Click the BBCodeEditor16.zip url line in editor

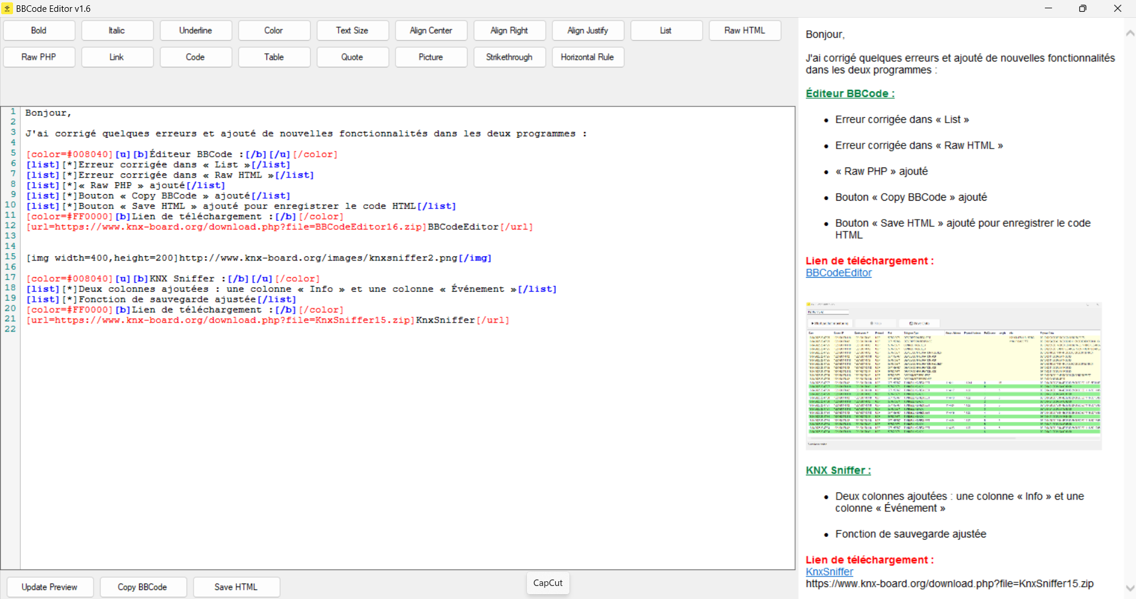click(279, 227)
